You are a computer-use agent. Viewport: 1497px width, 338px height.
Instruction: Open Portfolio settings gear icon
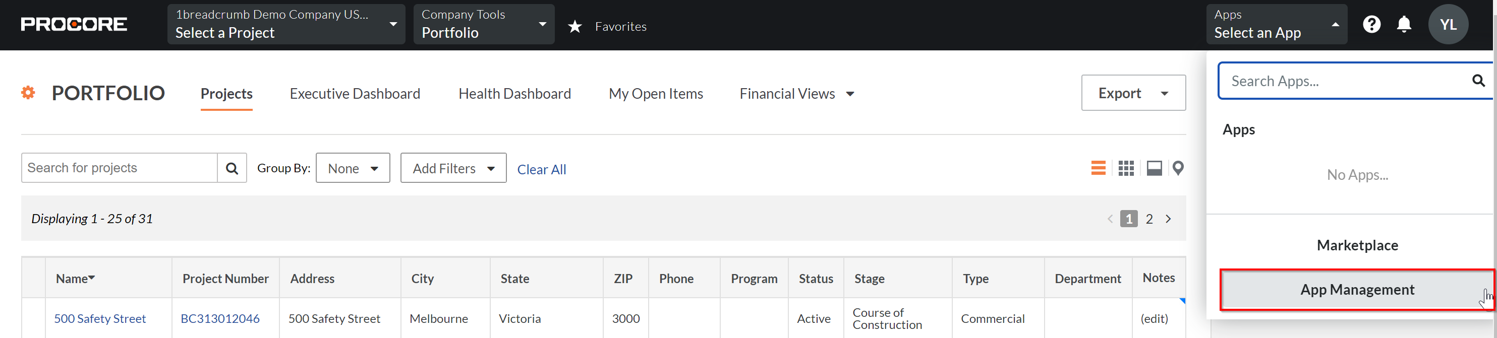coord(28,92)
